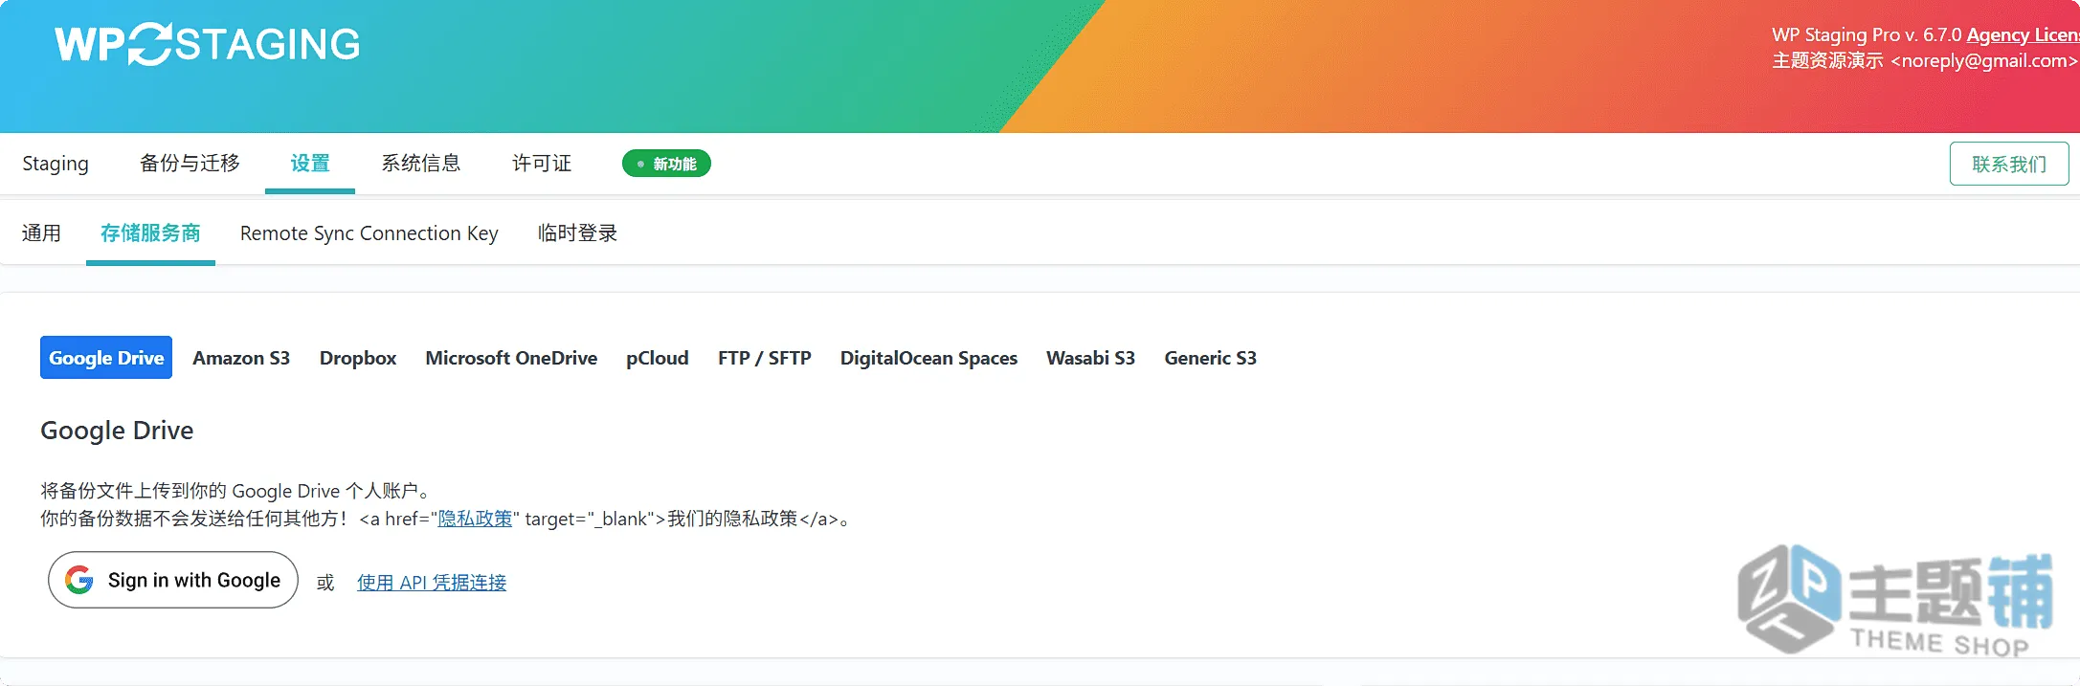Click the Google G icon
The height and width of the screenshot is (686, 2080).
point(79,580)
